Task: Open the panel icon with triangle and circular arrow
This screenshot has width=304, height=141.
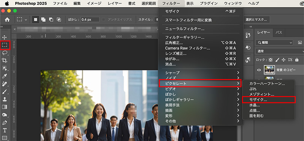Action: (248, 47)
